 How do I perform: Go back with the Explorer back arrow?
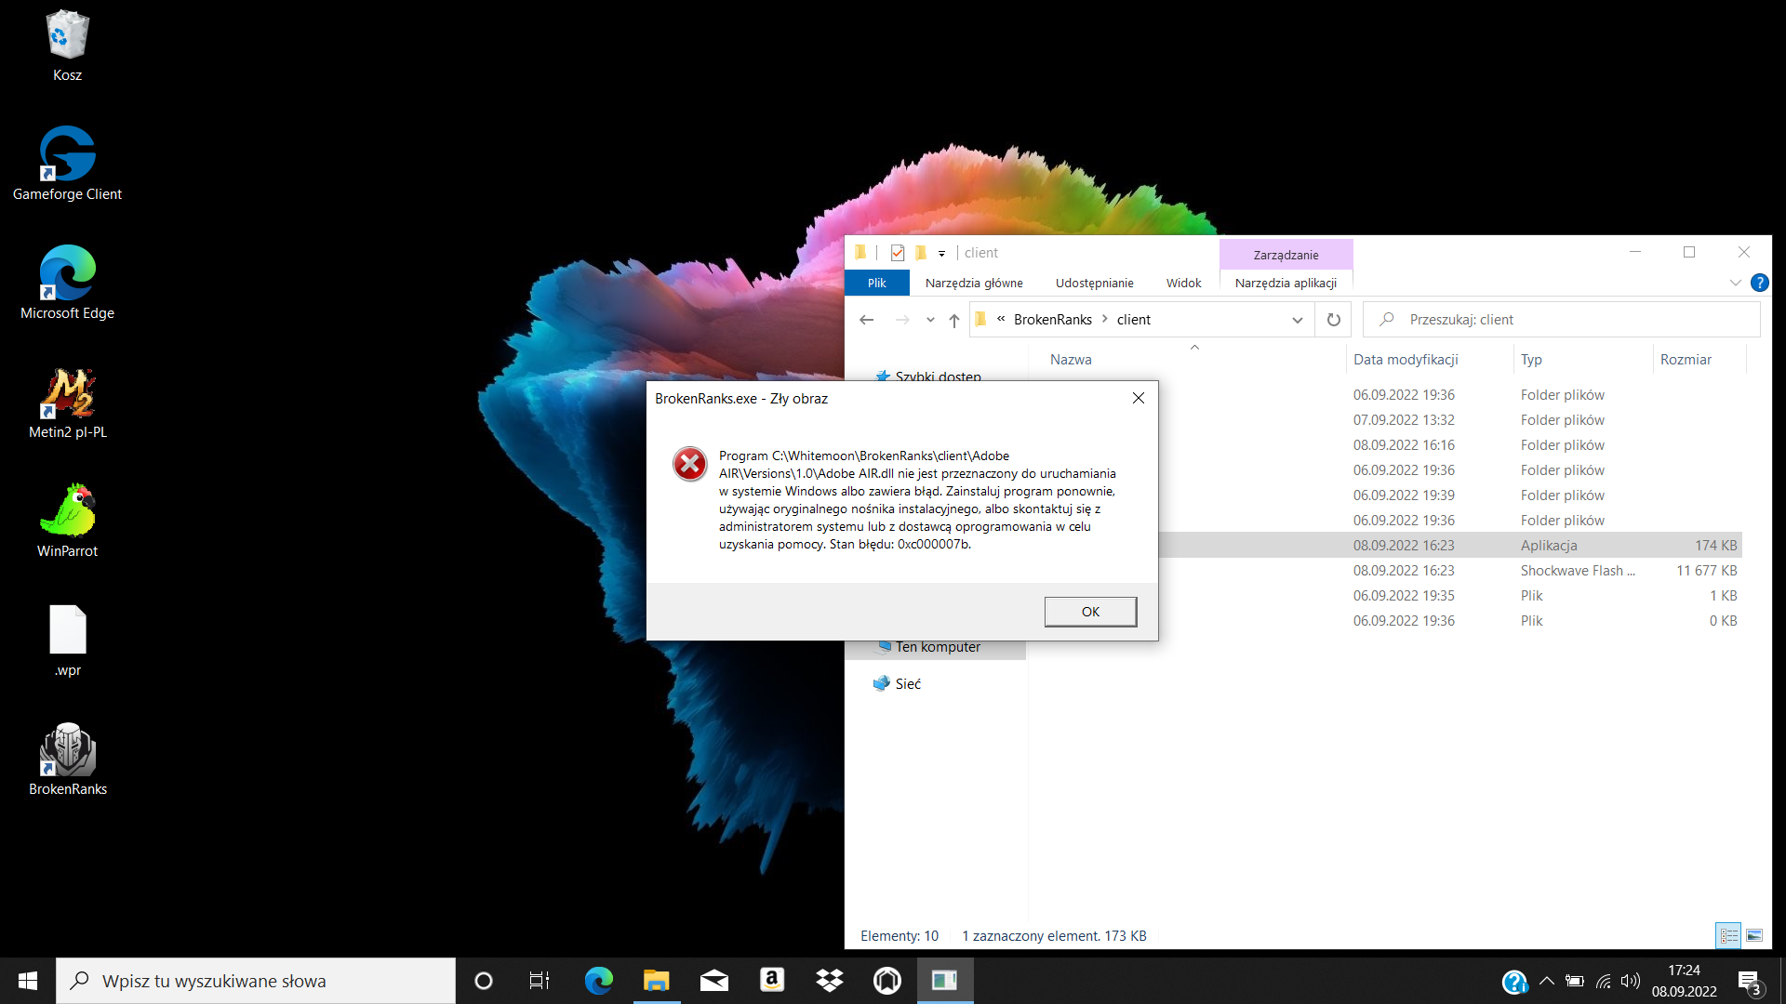point(867,320)
